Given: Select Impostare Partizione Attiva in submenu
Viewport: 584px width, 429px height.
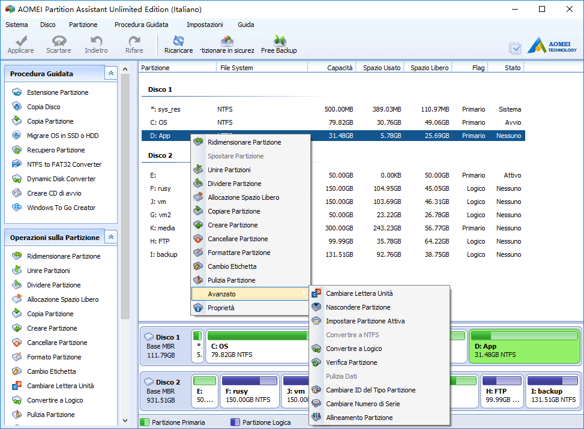Looking at the screenshot, I should [379, 320].
